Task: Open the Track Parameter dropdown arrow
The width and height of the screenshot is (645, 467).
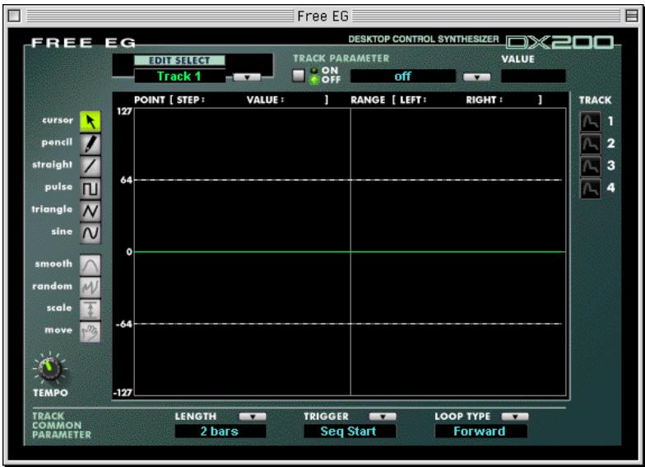Action: (477, 77)
